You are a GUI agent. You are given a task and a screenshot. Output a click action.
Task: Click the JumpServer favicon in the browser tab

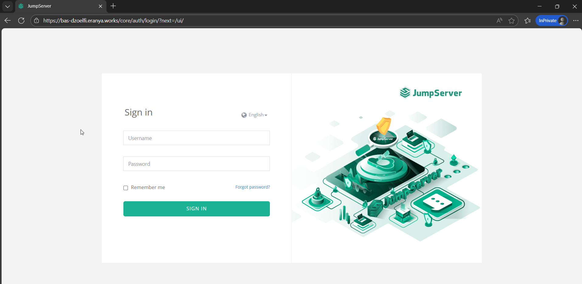(21, 6)
